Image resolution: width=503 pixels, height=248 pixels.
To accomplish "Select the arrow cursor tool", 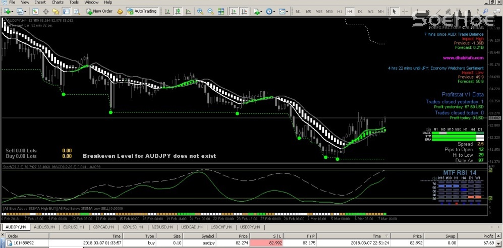I will click(394, 11).
